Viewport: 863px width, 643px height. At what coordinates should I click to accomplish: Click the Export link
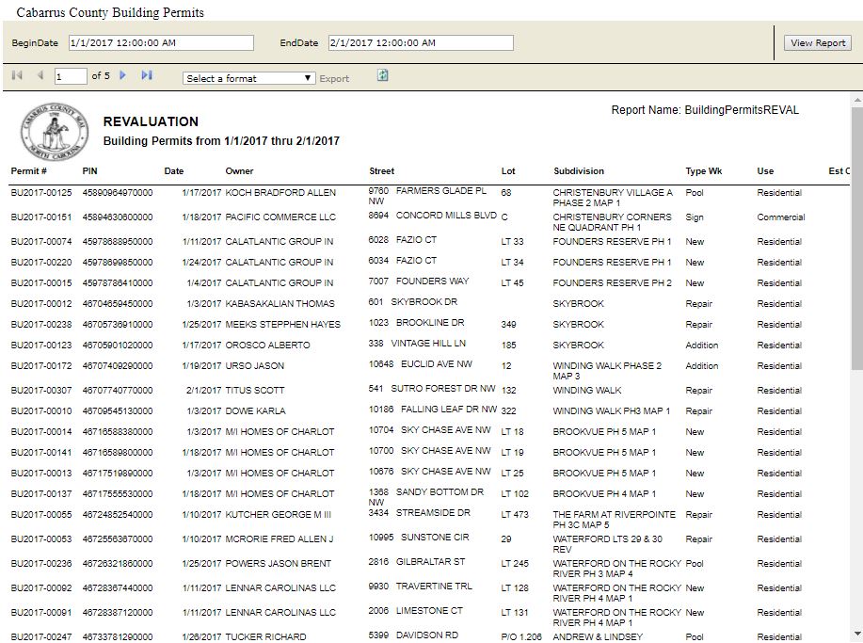click(334, 79)
